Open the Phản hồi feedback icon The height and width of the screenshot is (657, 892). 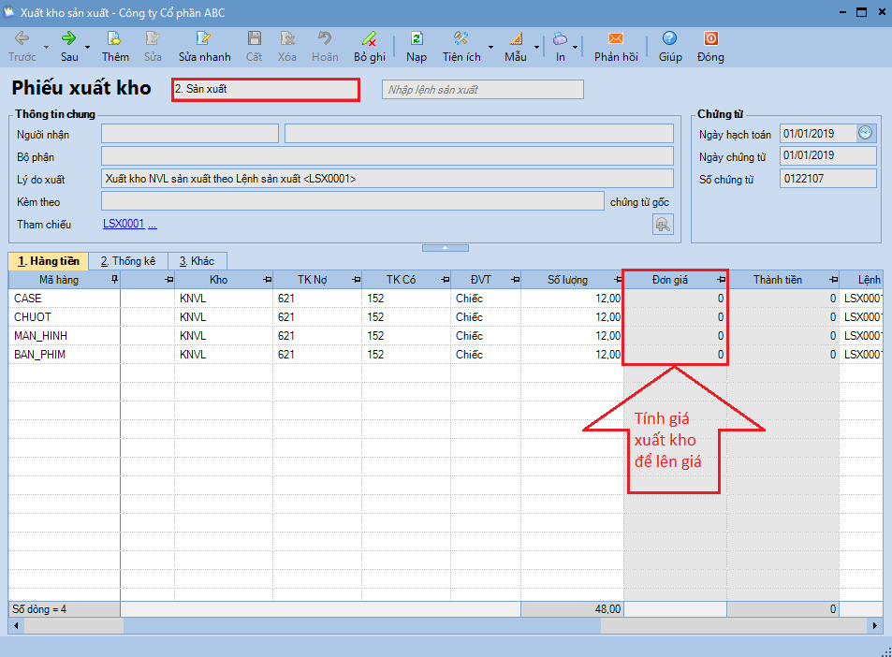coord(616,39)
